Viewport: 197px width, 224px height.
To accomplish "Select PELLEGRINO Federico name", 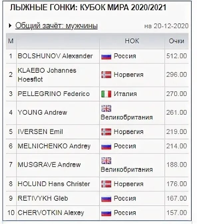I will 54,94.
